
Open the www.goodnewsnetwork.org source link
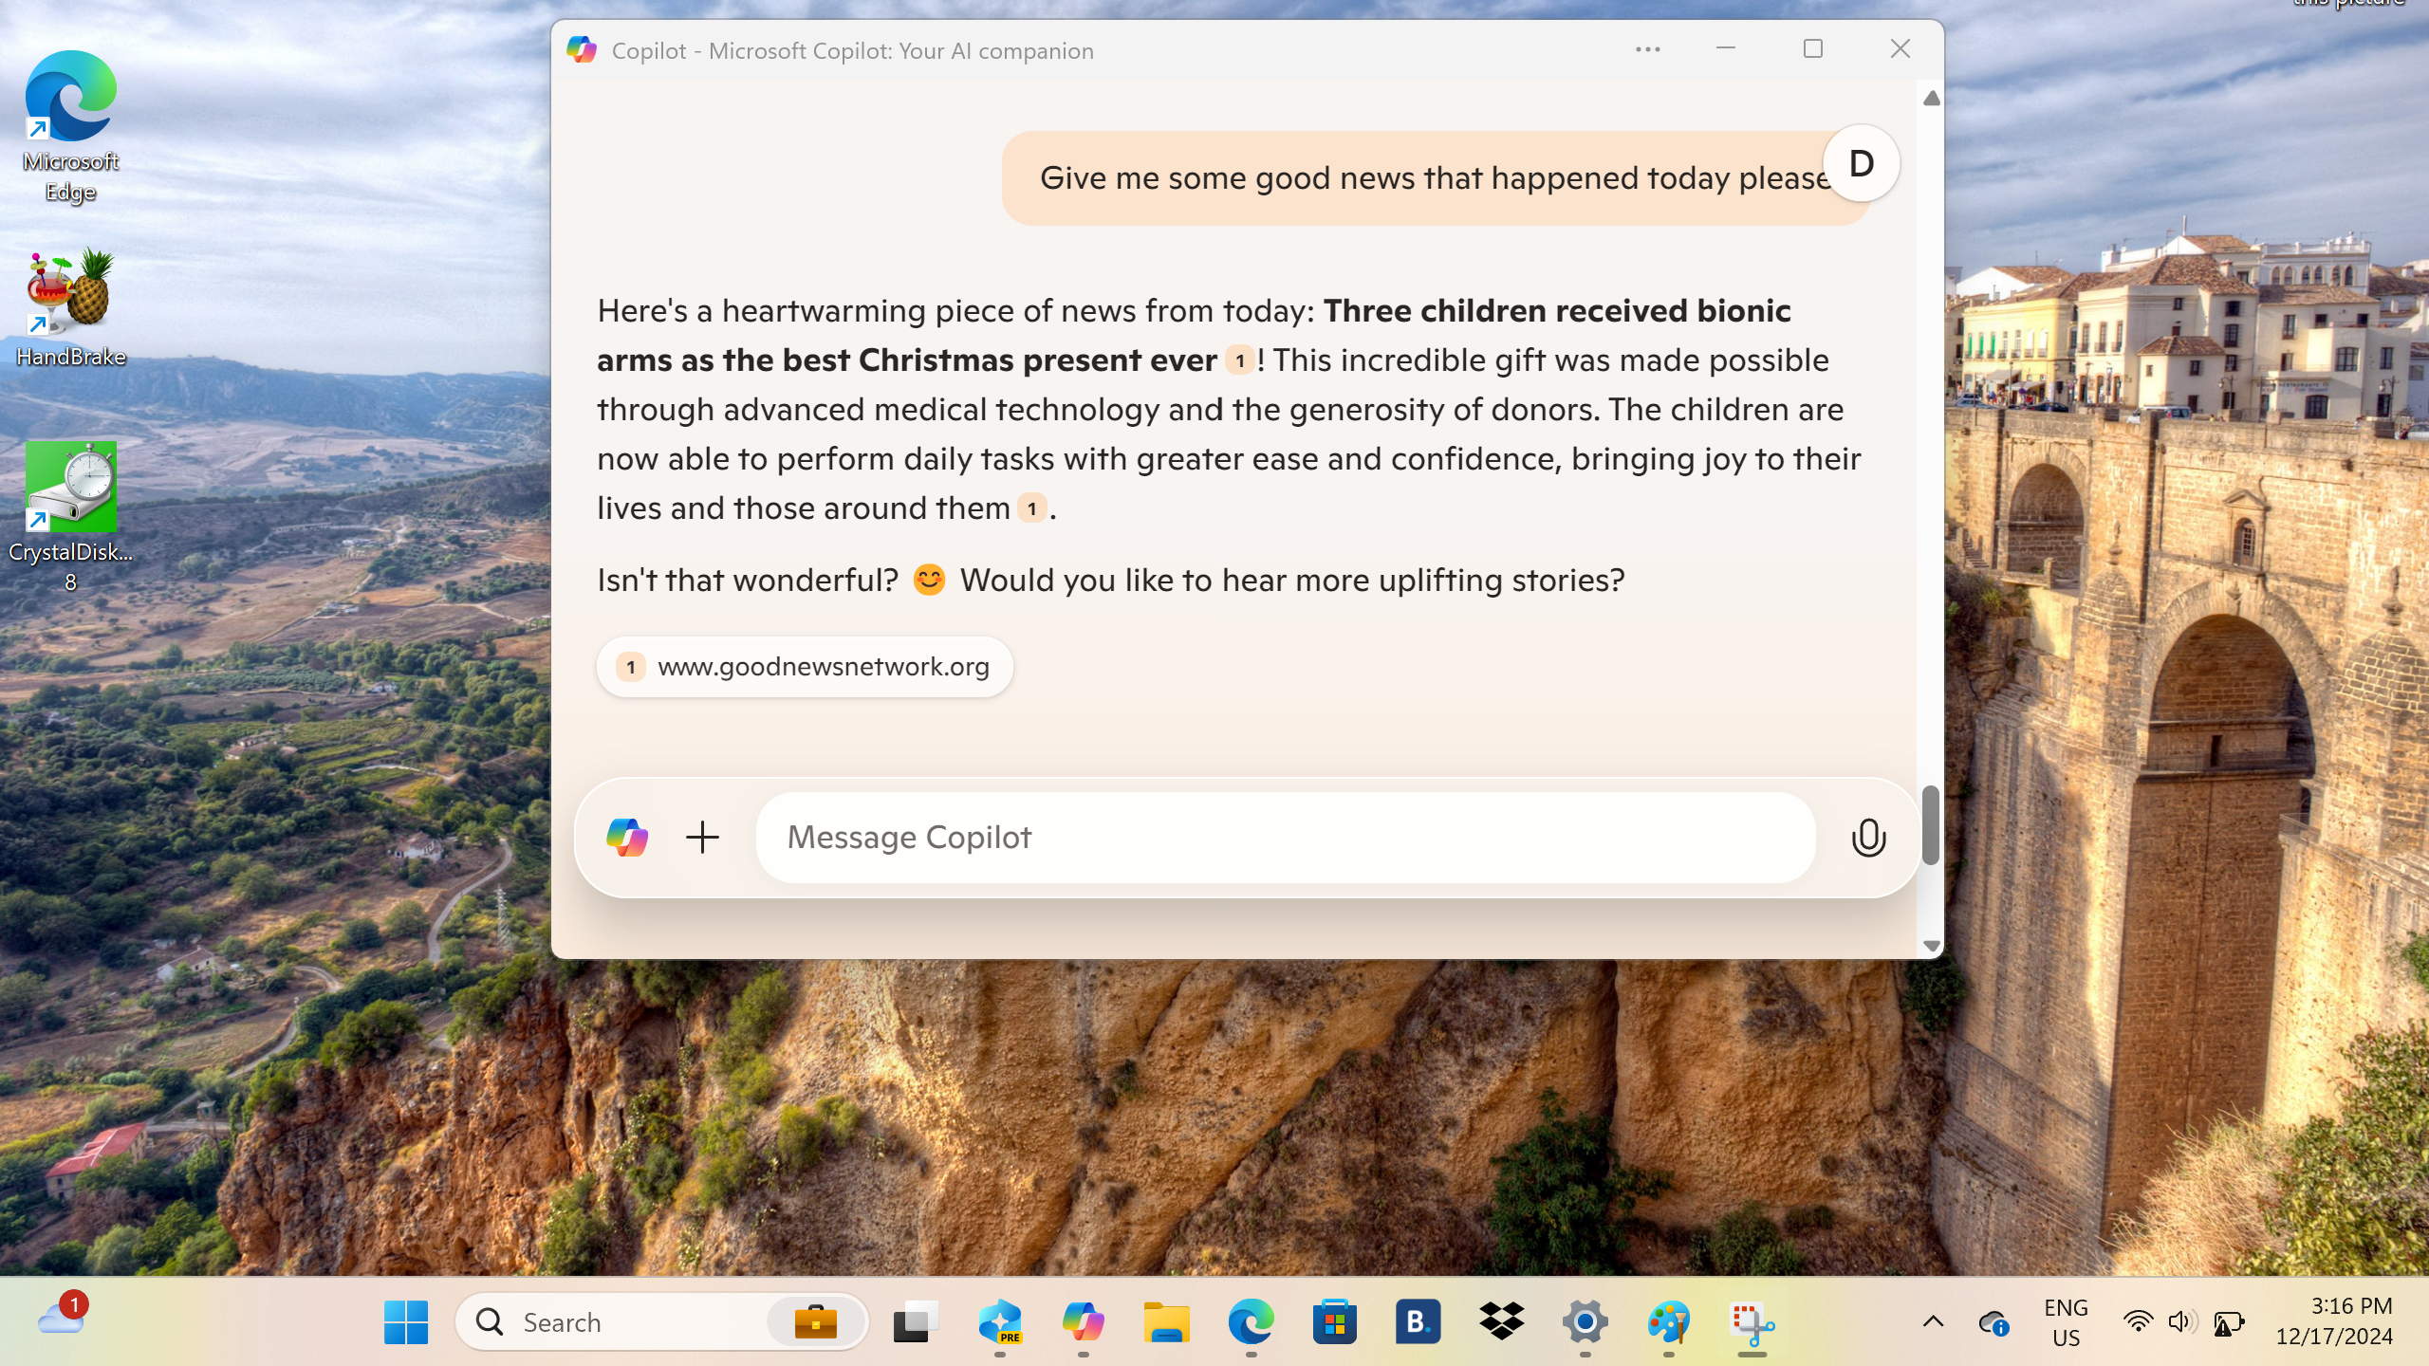[x=805, y=667]
